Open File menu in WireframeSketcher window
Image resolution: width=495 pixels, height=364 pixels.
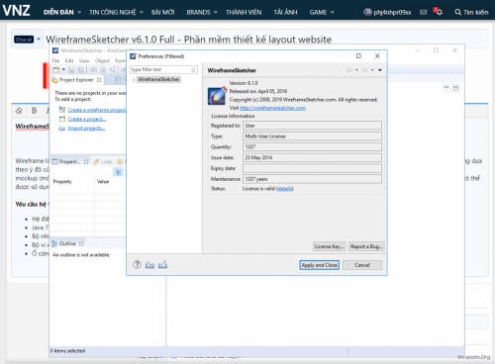click(55, 60)
